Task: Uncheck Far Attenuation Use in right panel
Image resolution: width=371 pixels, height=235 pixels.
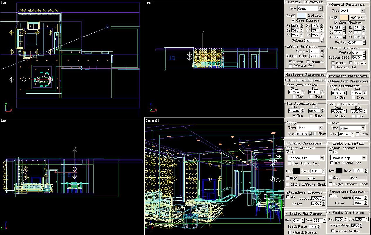Action: click(337, 116)
